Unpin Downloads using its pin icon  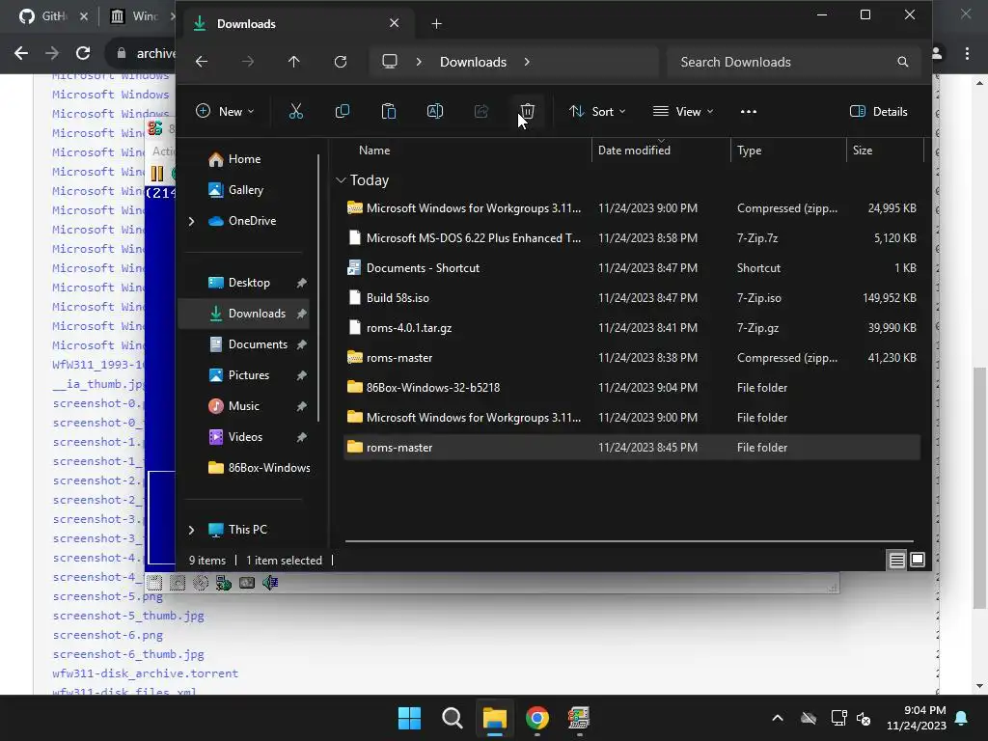tap(302, 314)
